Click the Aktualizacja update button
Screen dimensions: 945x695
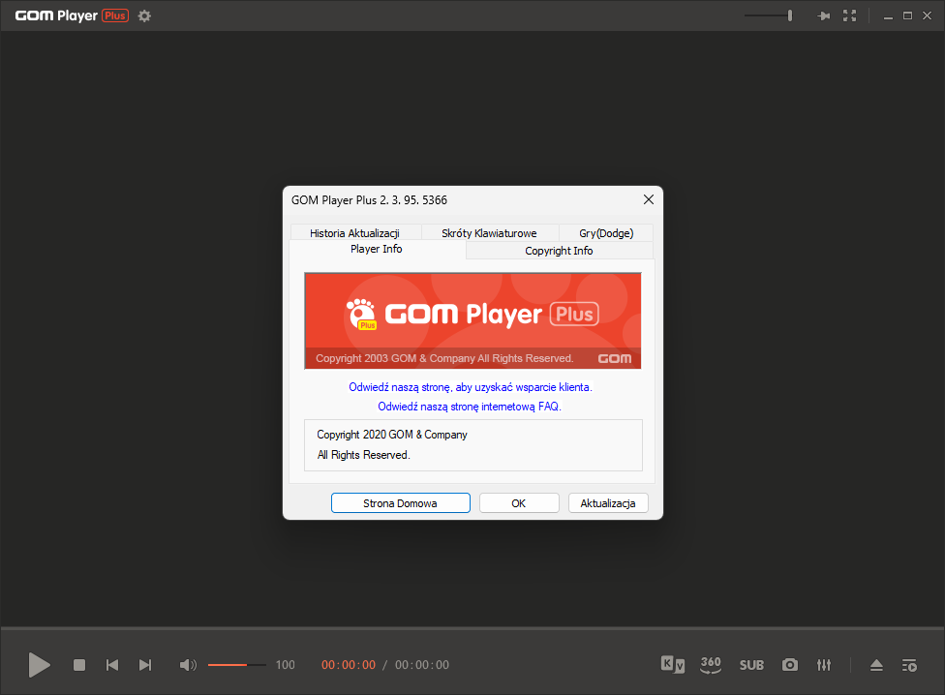click(607, 503)
